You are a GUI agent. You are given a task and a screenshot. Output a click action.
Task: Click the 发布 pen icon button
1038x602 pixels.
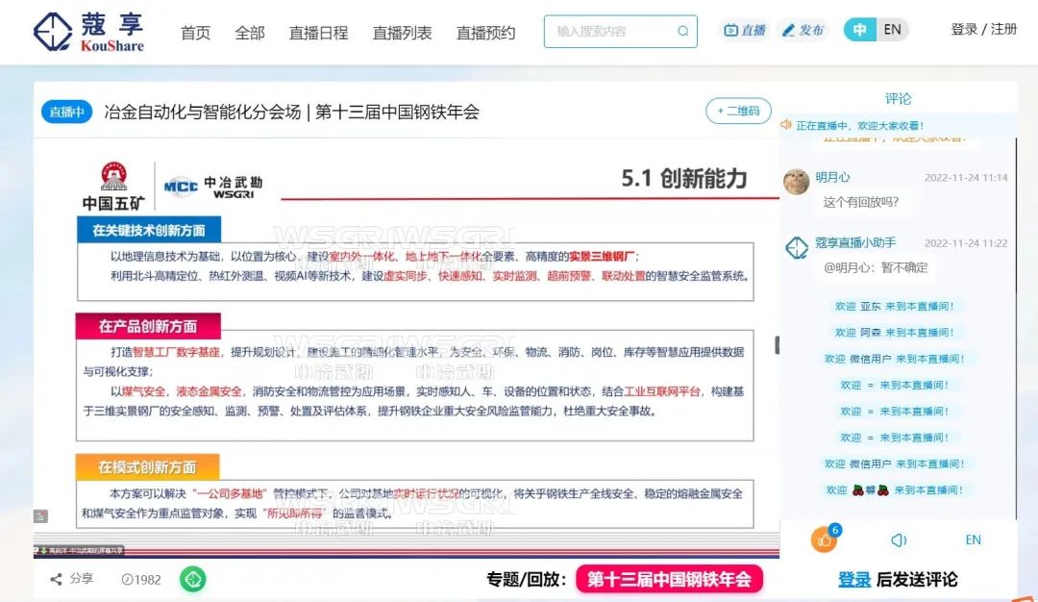(803, 30)
